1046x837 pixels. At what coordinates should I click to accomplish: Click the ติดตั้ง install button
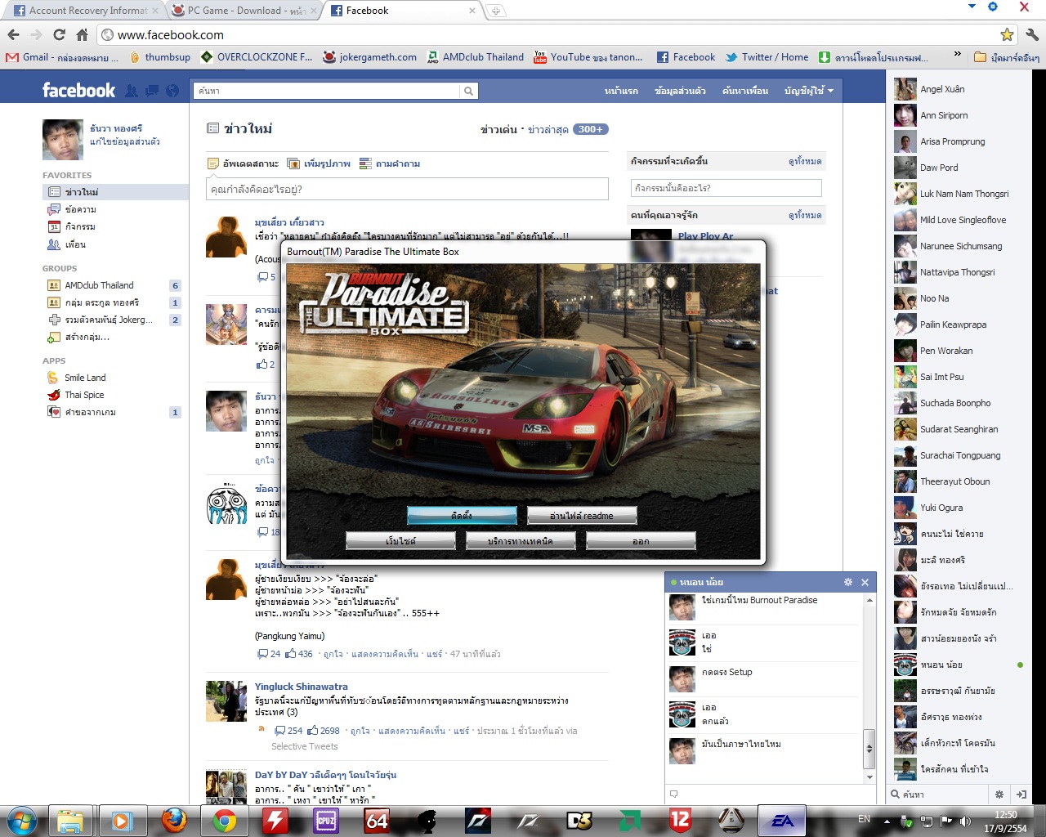[x=462, y=515]
